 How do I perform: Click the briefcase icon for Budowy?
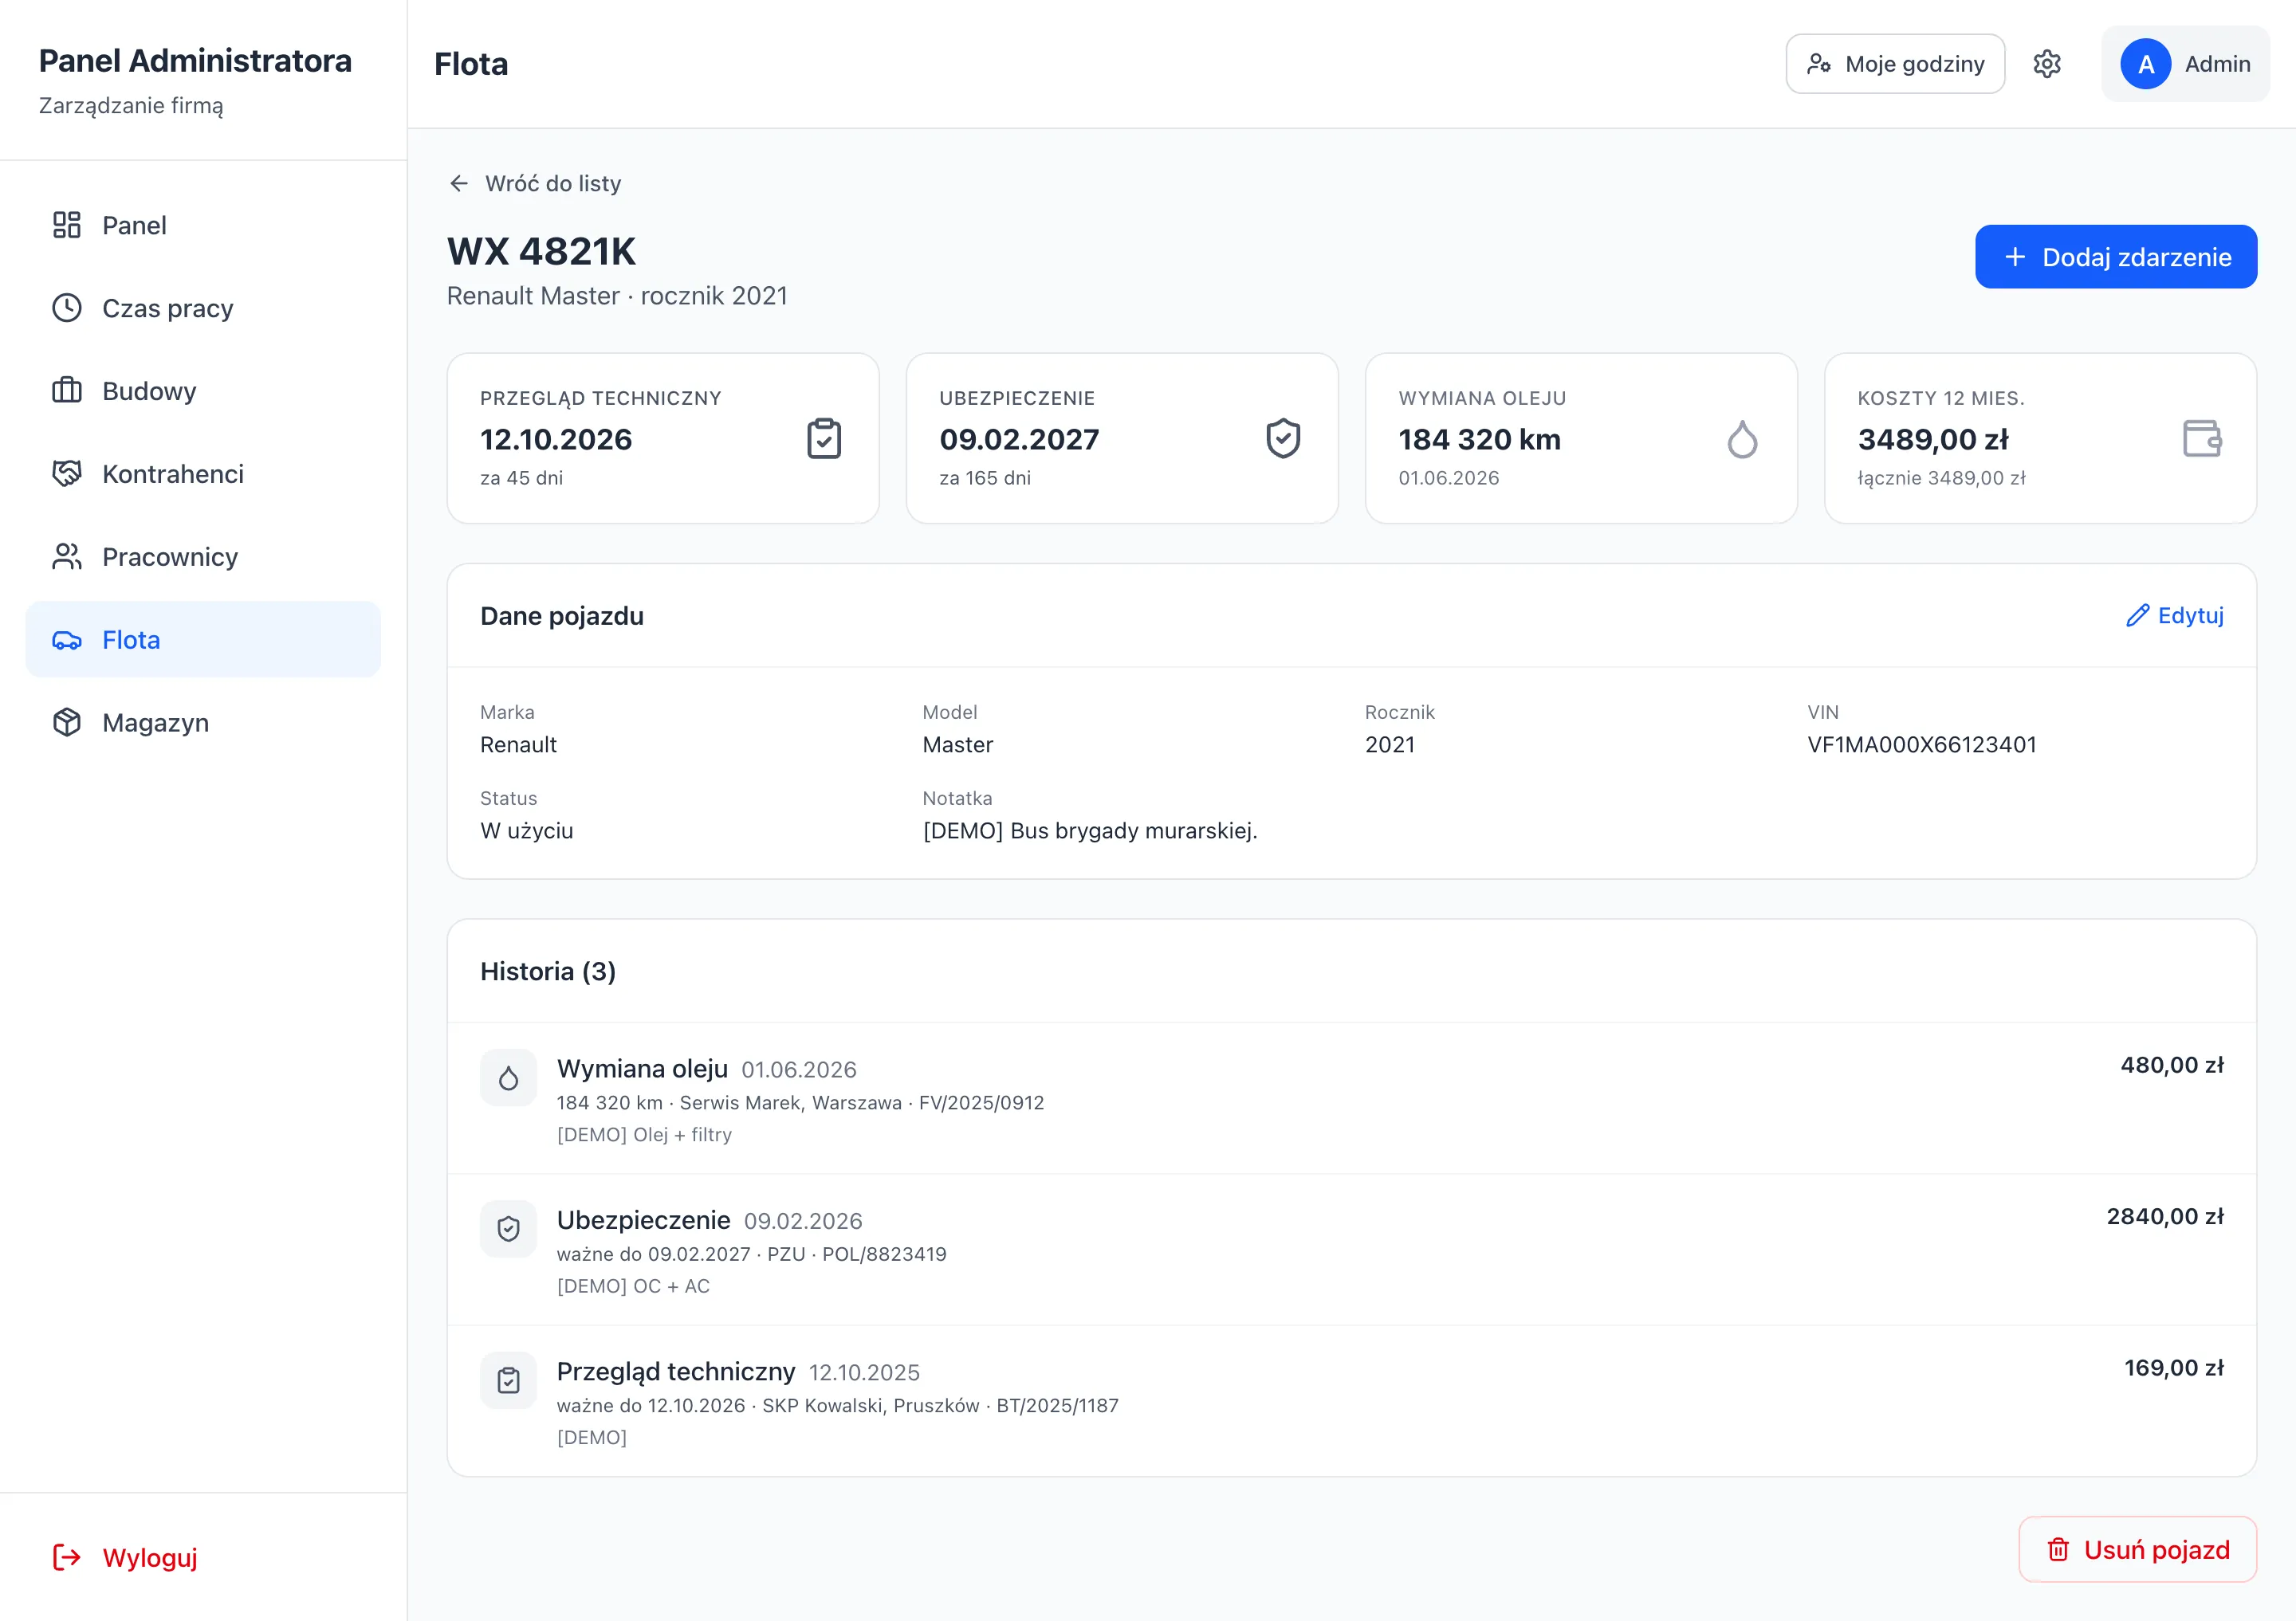67,391
